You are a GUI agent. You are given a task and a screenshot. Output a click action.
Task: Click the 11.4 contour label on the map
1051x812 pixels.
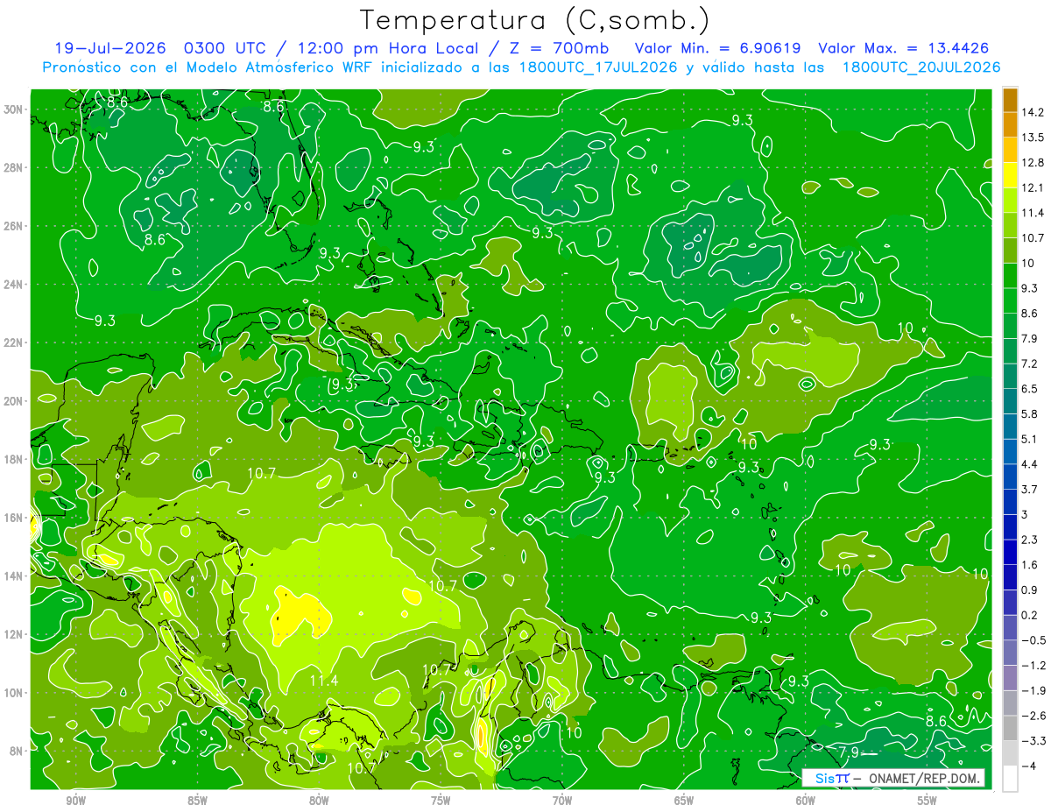pos(323,681)
